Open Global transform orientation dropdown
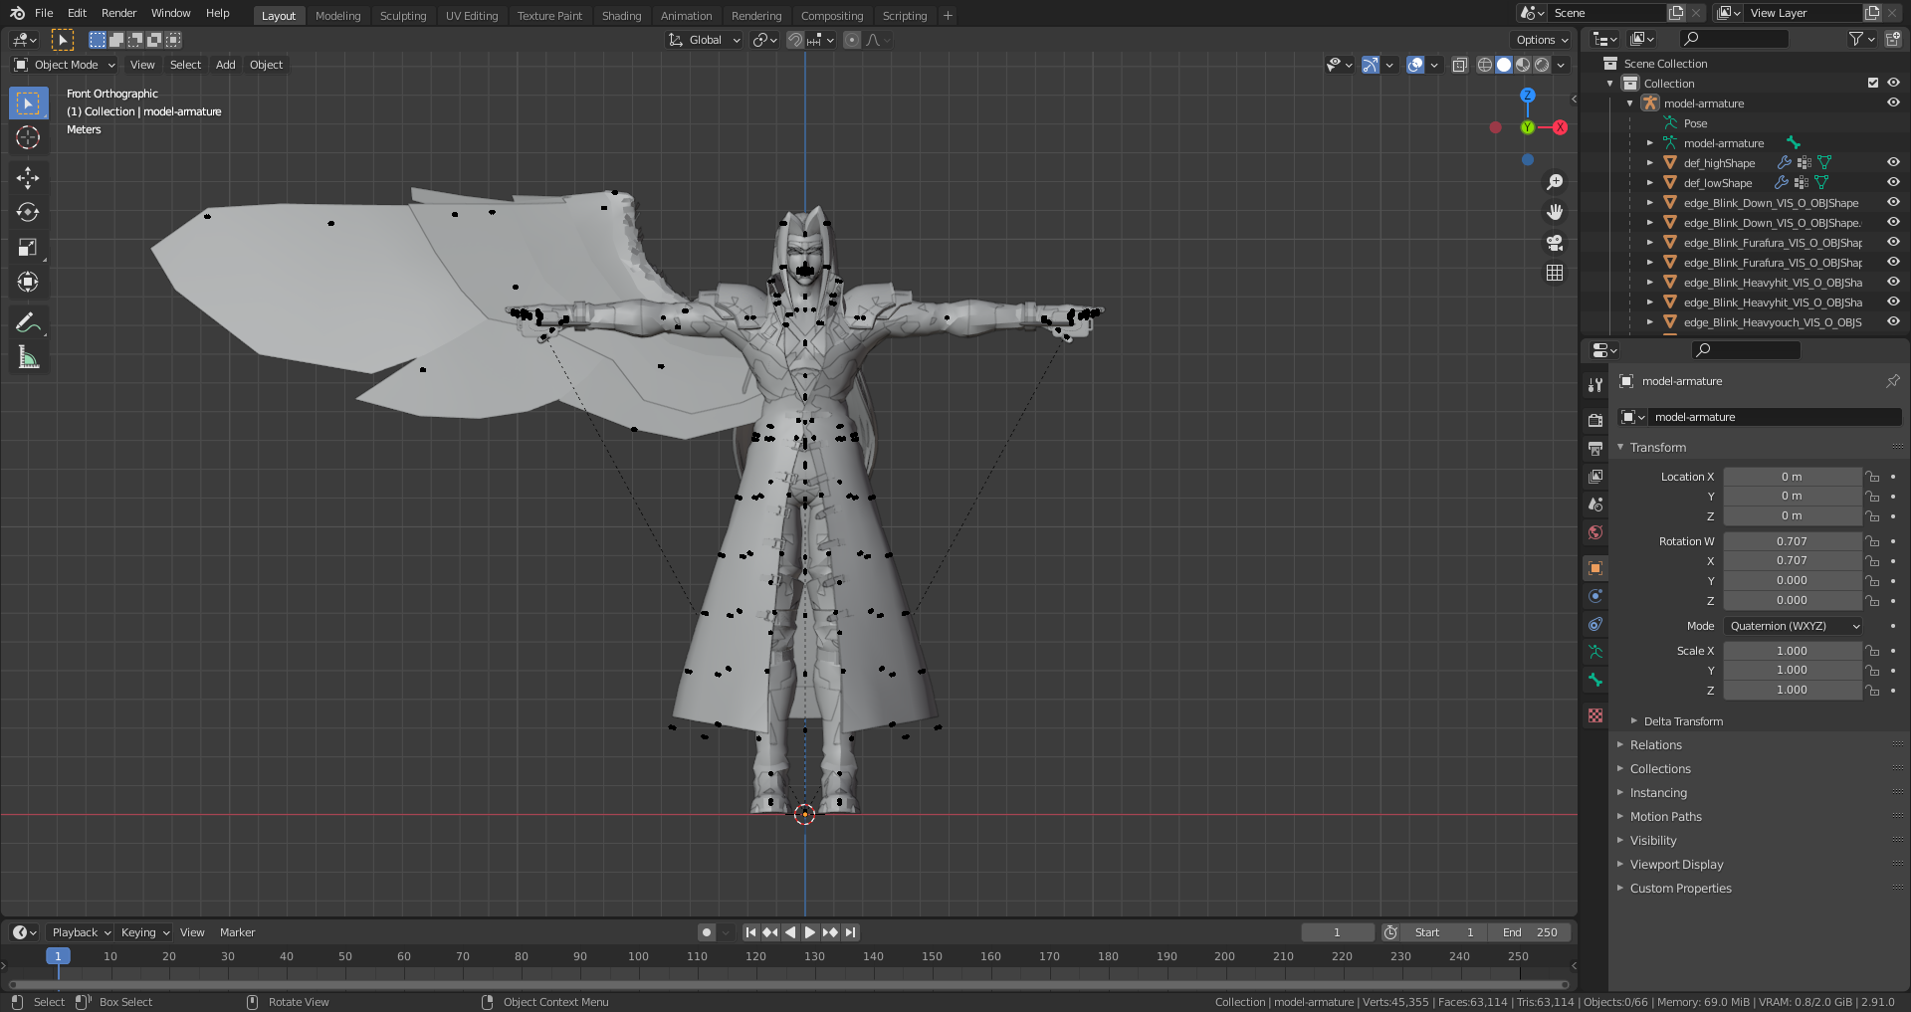The height and width of the screenshot is (1012, 1911). tap(705, 40)
